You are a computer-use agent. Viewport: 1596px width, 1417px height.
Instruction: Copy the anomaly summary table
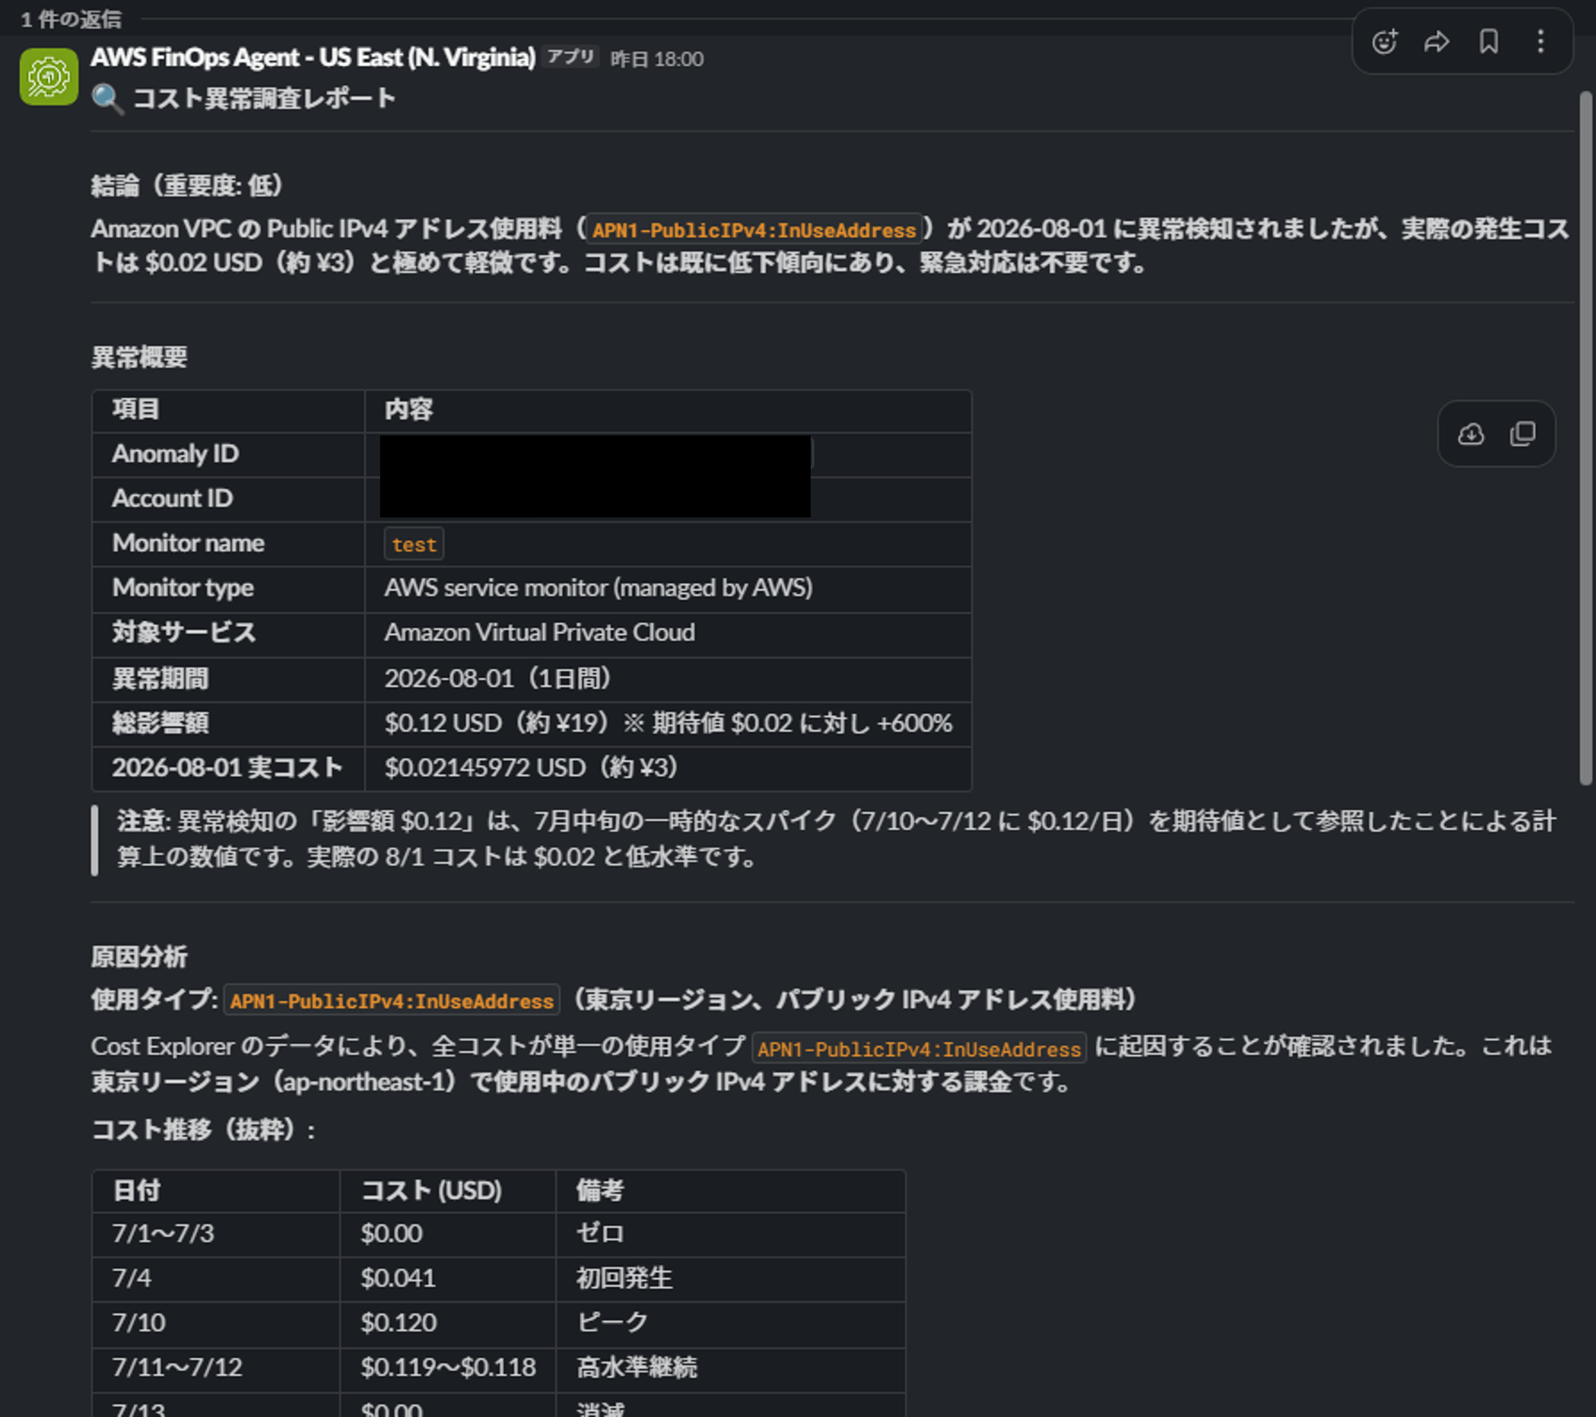pos(1523,434)
